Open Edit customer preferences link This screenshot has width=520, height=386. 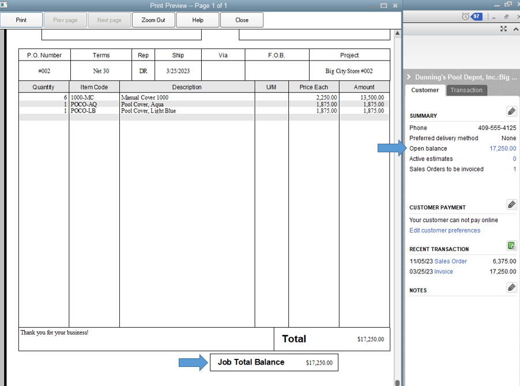coord(444,230)
